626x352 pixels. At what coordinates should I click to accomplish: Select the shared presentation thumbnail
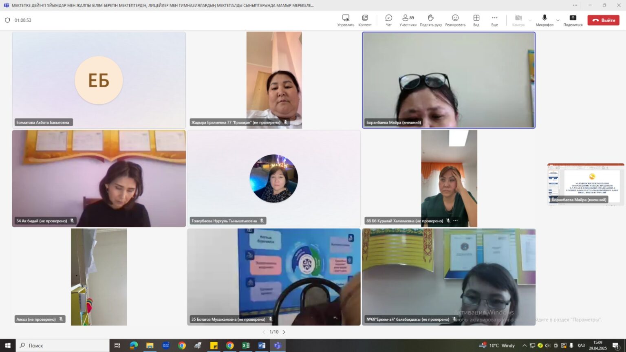coord(586,183)
